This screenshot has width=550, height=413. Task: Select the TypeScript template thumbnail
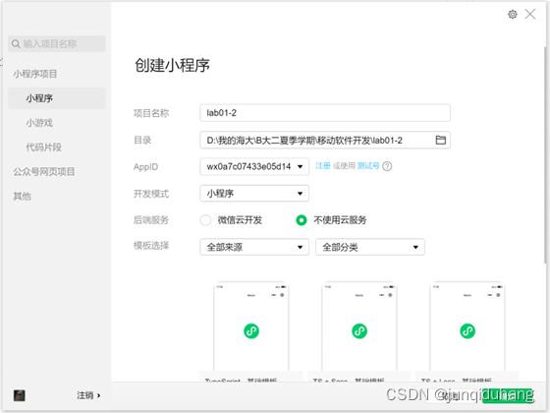[x=251, y=332]
